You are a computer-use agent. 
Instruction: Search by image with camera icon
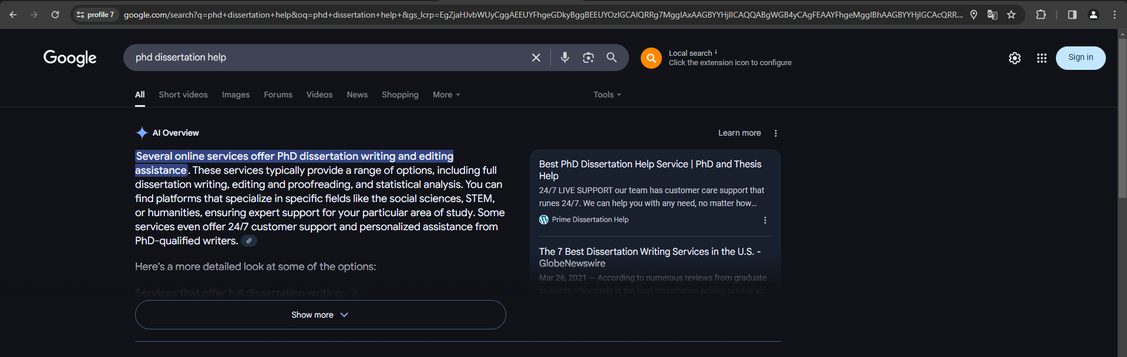pyautogui.click(x=588, y=58)
